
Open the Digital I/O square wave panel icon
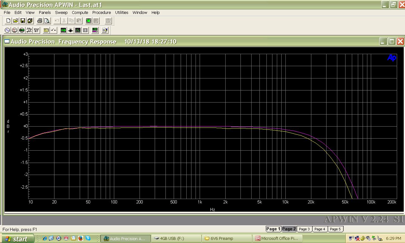pos(29,30)
